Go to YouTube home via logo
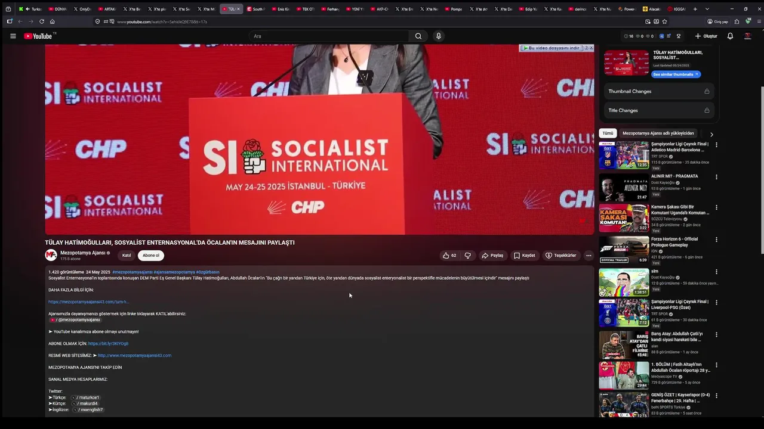 pyautogui.click(x=38, y=36)
